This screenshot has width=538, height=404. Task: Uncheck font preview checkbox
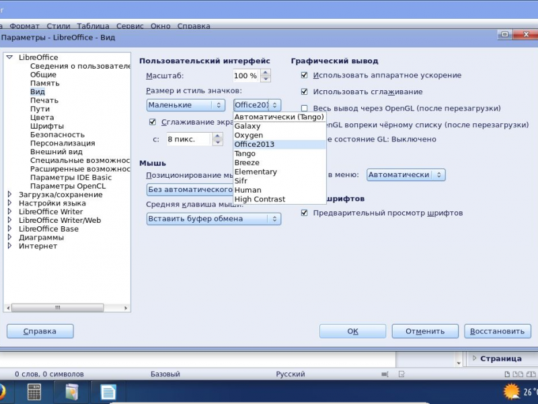304,213
